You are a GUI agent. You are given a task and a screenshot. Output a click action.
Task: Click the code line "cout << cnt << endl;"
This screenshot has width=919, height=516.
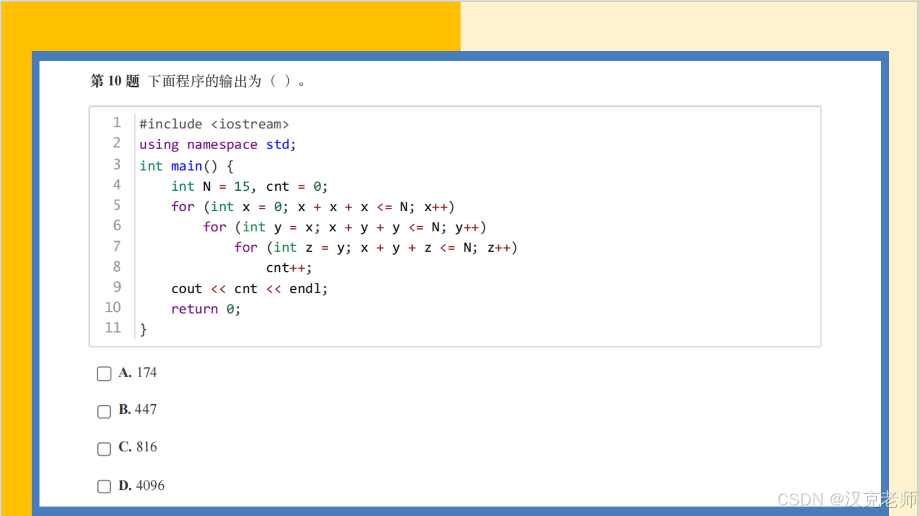click(249, 289)
